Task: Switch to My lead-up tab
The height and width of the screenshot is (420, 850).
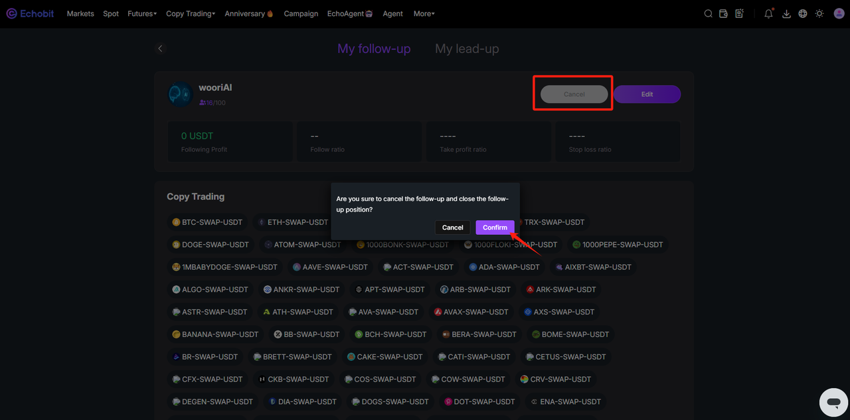Action: [x=467, y=48]
